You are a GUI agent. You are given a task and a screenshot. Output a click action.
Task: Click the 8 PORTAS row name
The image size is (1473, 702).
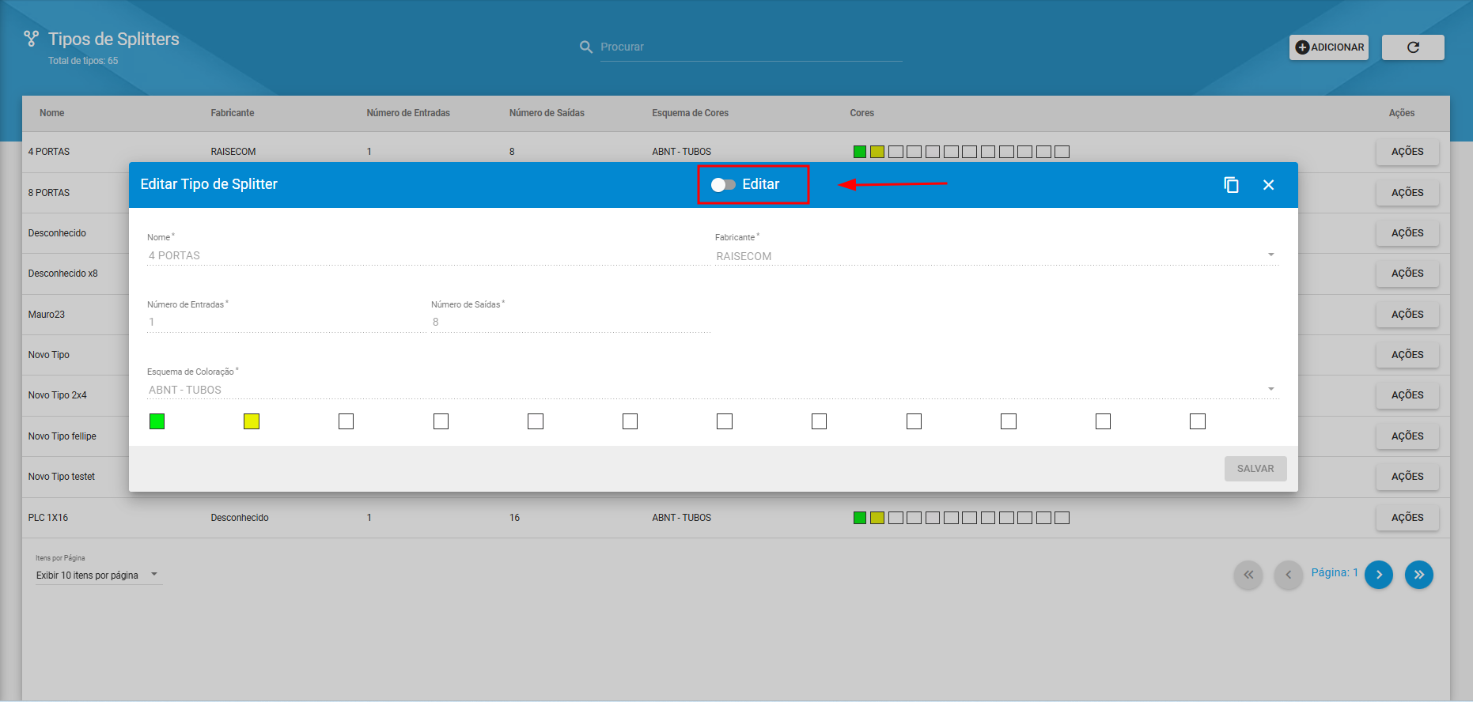(49, 193)
